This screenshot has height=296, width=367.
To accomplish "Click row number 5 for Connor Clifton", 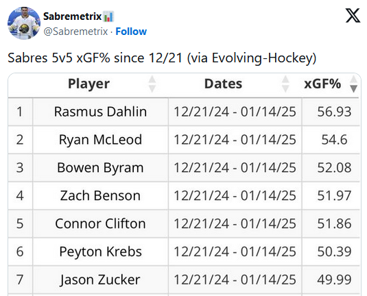I will (x=20, y=223).
